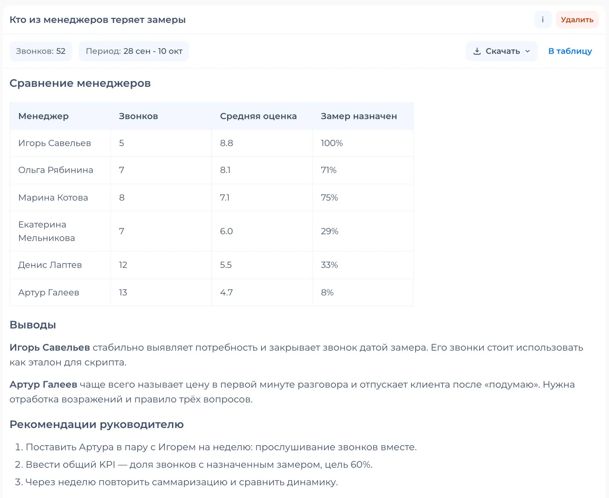
Task: Click the bold Игорь Савельев name in conclusions
Action: (50, 348)
